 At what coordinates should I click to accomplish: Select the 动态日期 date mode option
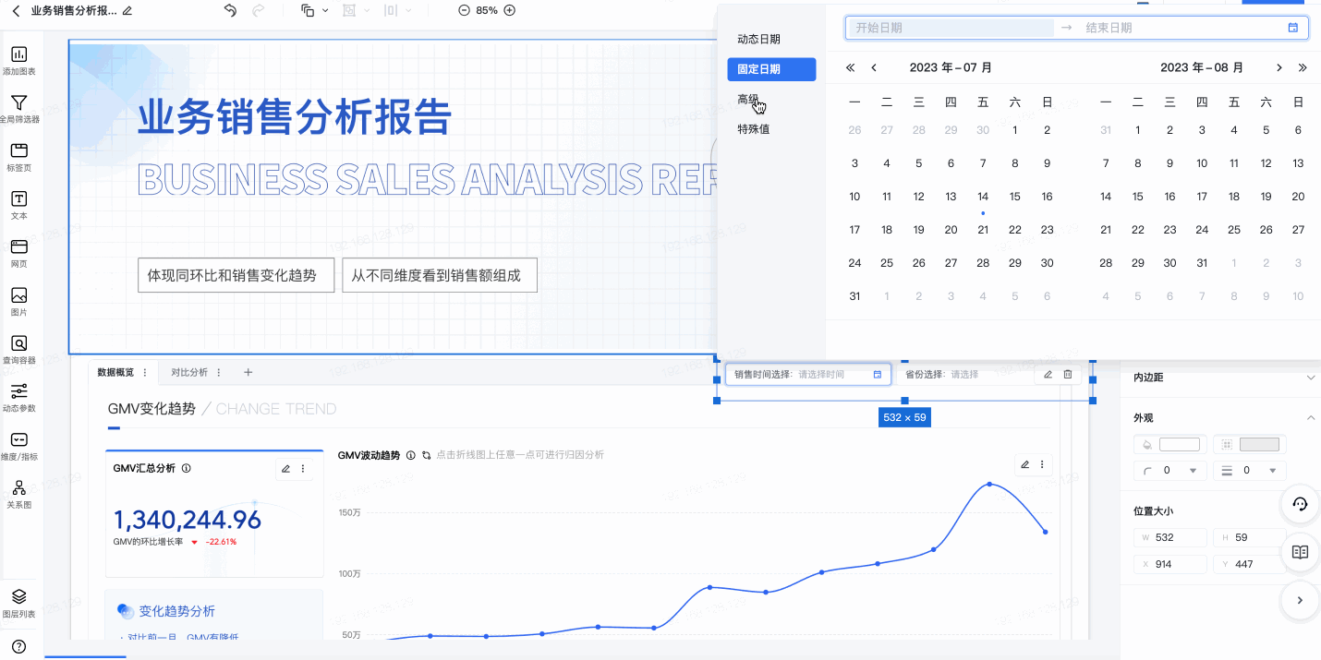click(758, 40)
